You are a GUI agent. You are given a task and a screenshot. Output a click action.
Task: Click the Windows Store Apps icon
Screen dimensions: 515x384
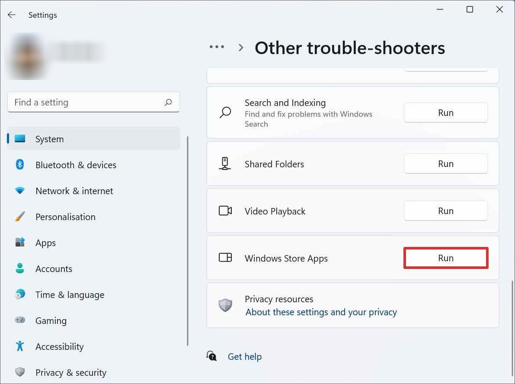pos(225,258)
